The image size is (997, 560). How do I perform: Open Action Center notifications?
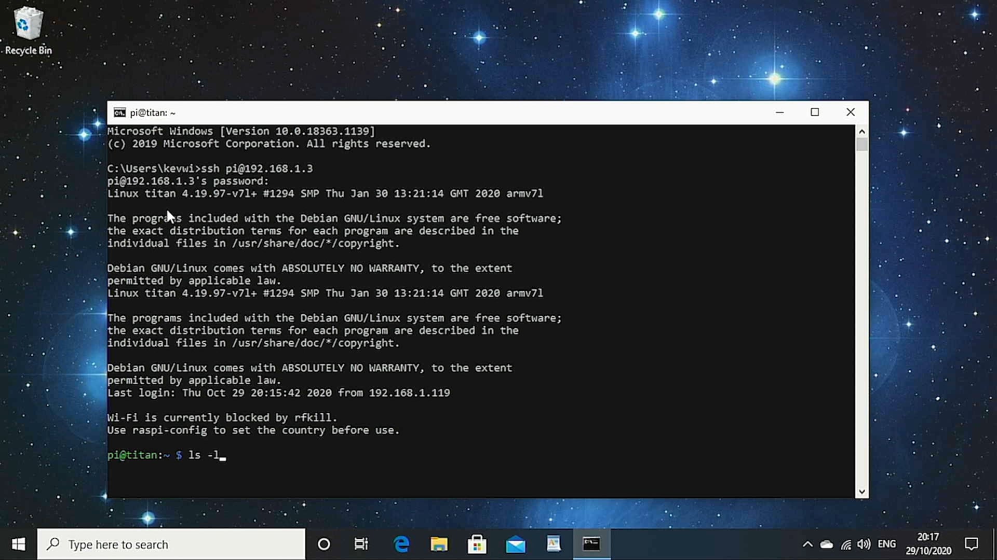[x=972, y=544]
